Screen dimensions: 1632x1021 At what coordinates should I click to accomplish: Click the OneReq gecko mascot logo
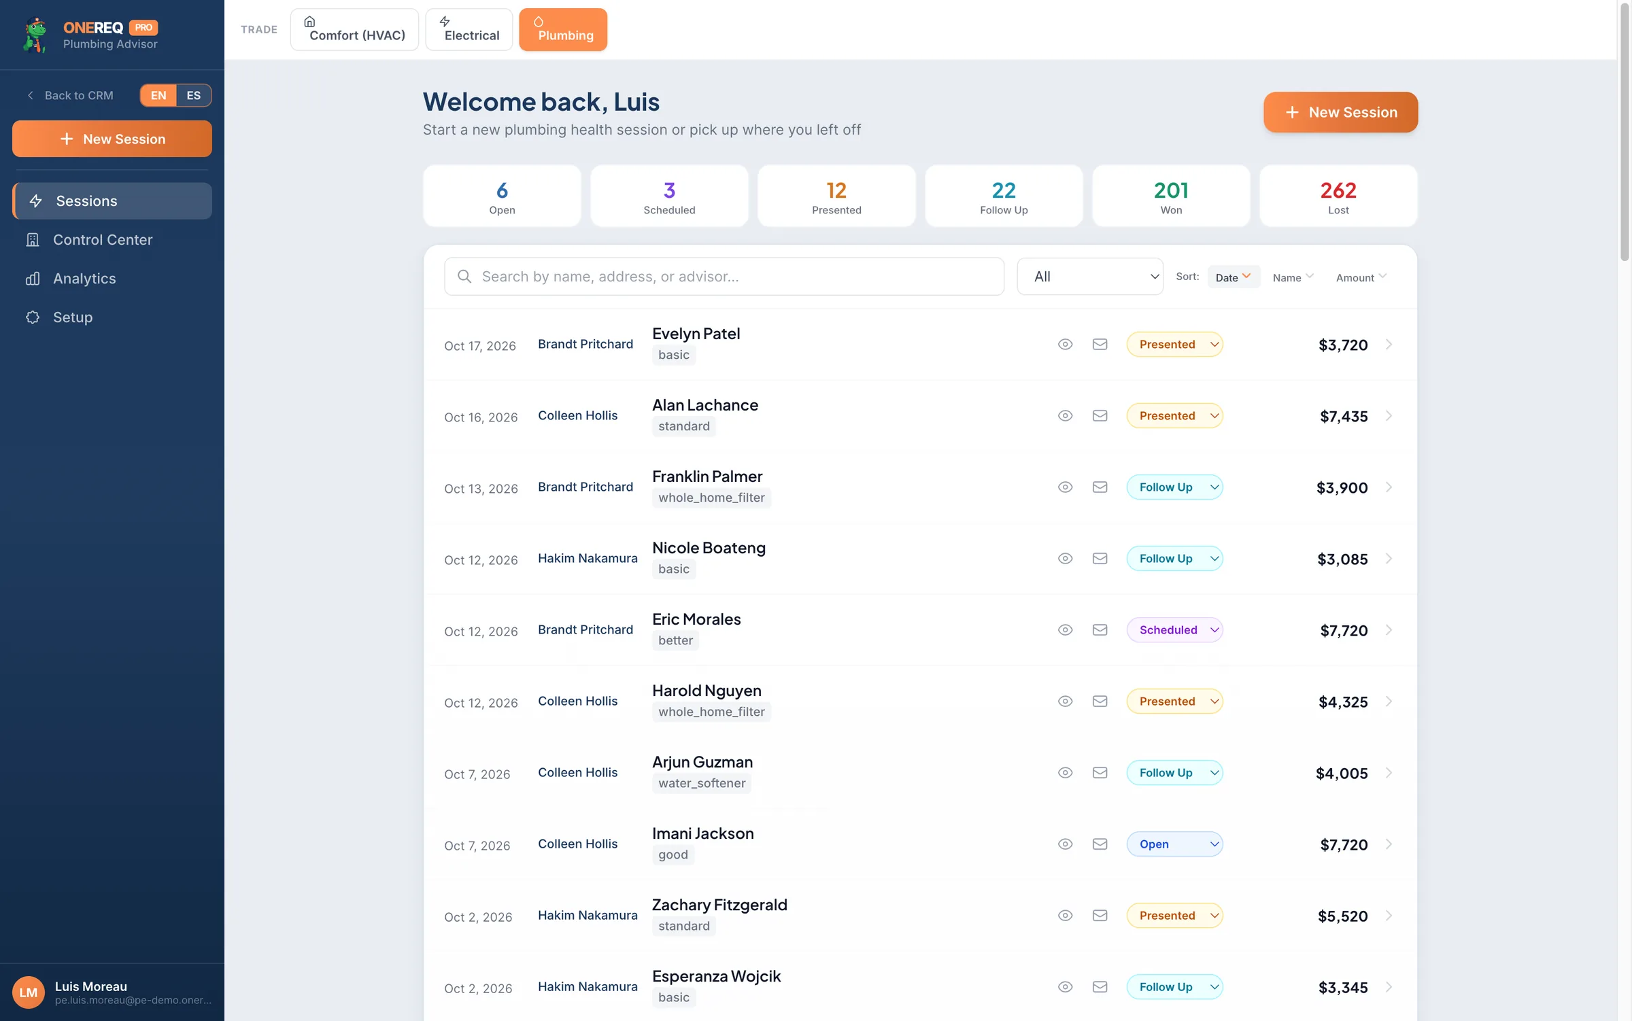point(35,35)
